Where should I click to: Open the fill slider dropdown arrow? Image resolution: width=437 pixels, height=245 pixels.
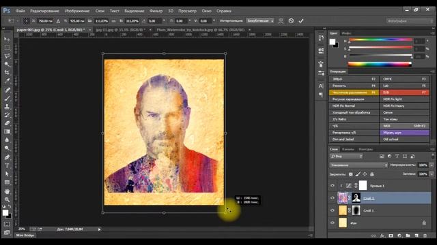[x=432, y=174]
